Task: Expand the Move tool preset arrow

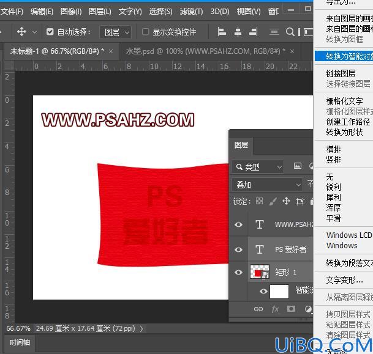Action: click(34, 32)
